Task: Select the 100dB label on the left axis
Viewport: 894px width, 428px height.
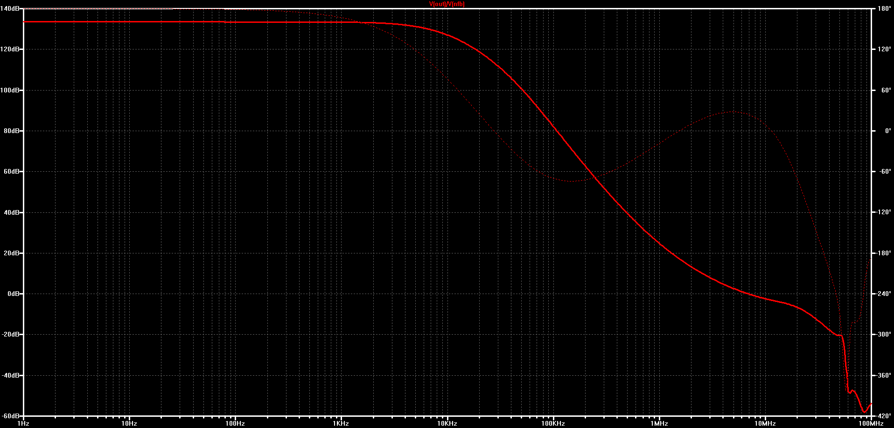Action: click(10, 90)
